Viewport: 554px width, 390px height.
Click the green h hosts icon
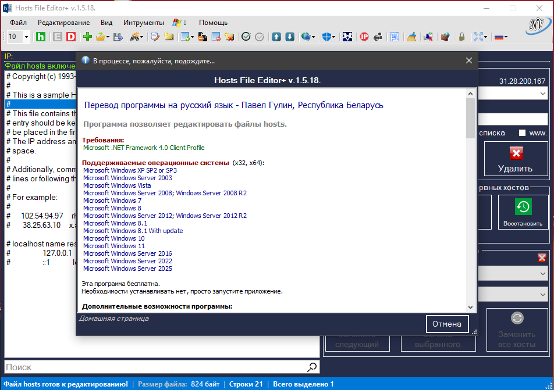(x=41, y=37)
